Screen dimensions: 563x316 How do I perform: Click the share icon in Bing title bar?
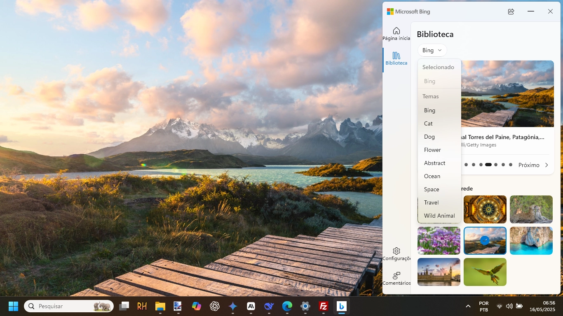click(x=511, y=12)
